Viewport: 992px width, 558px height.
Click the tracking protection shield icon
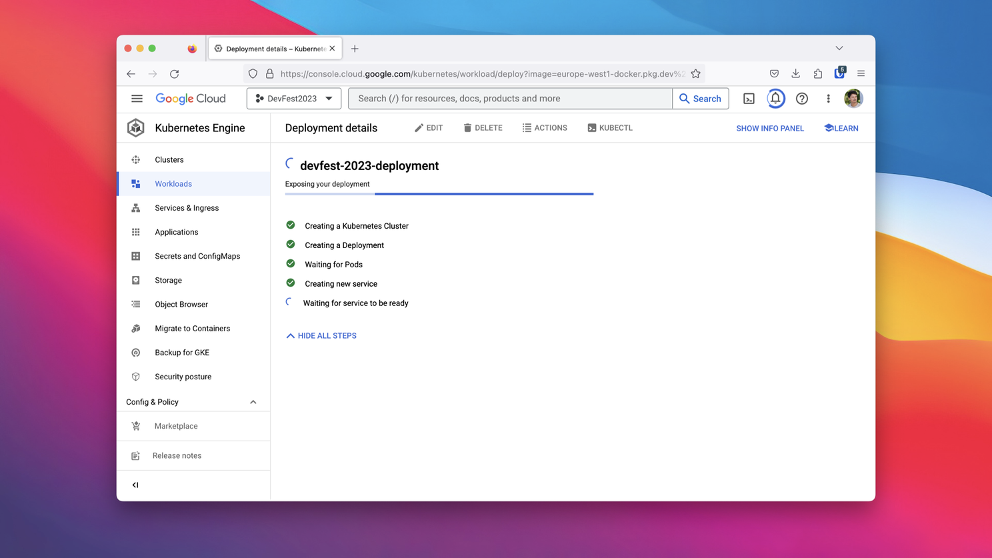coord(253,74)
